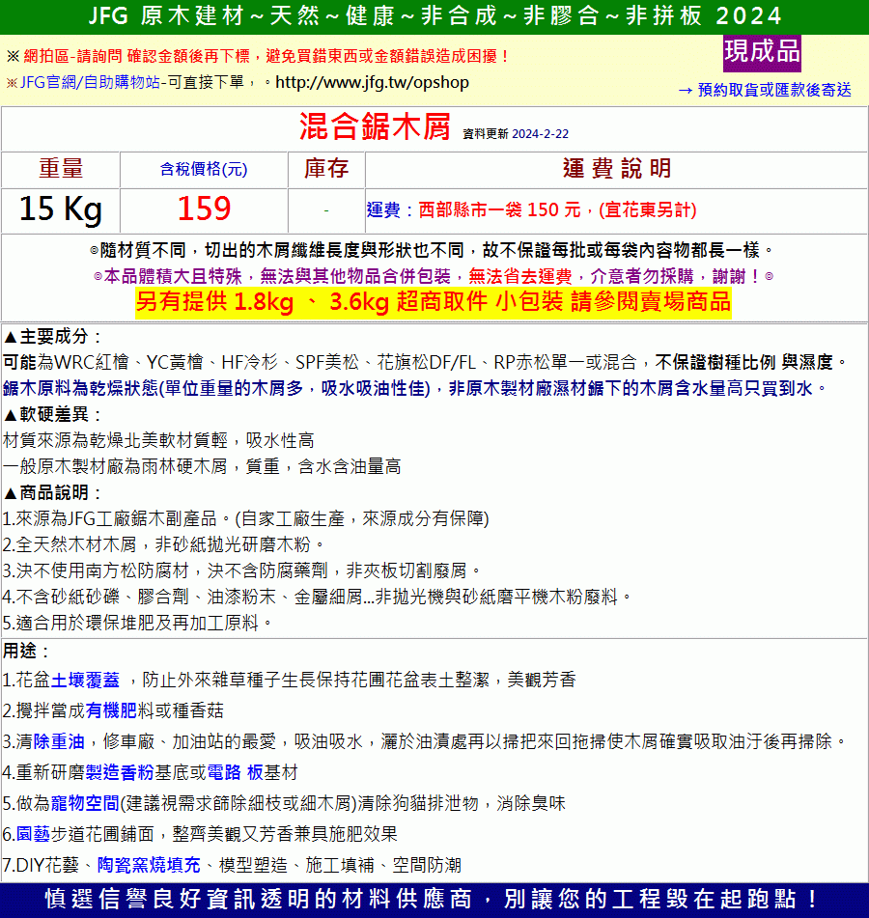Click the 庫存 column header
869x918 pixels.
[x=326, y=169]
